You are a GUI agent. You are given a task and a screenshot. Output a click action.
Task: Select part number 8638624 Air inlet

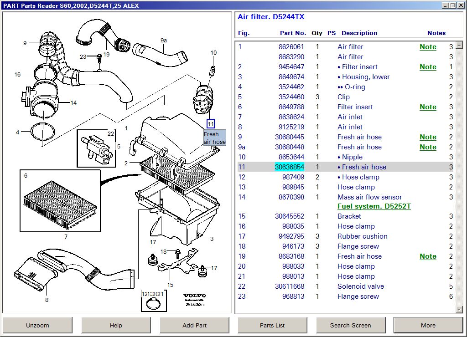coord(291,117)
